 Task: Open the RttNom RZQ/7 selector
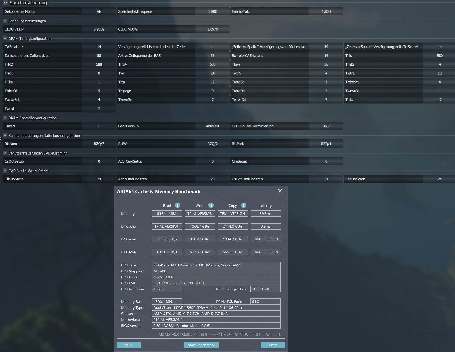point(99,143)
